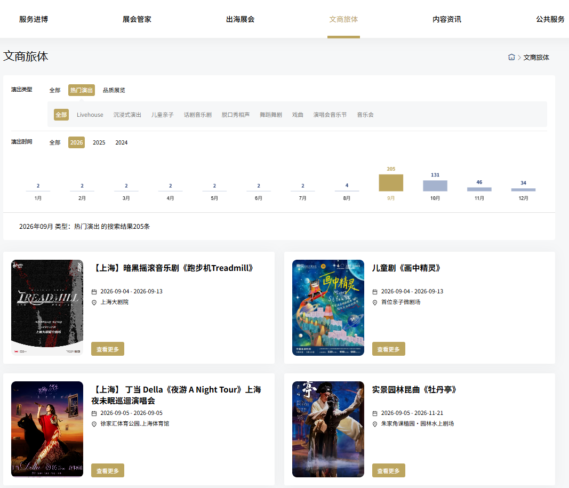The image size is (569, 488).
Task: Click the 画中精灵 poster thumbnail
Action: click(x=328, y=308)
